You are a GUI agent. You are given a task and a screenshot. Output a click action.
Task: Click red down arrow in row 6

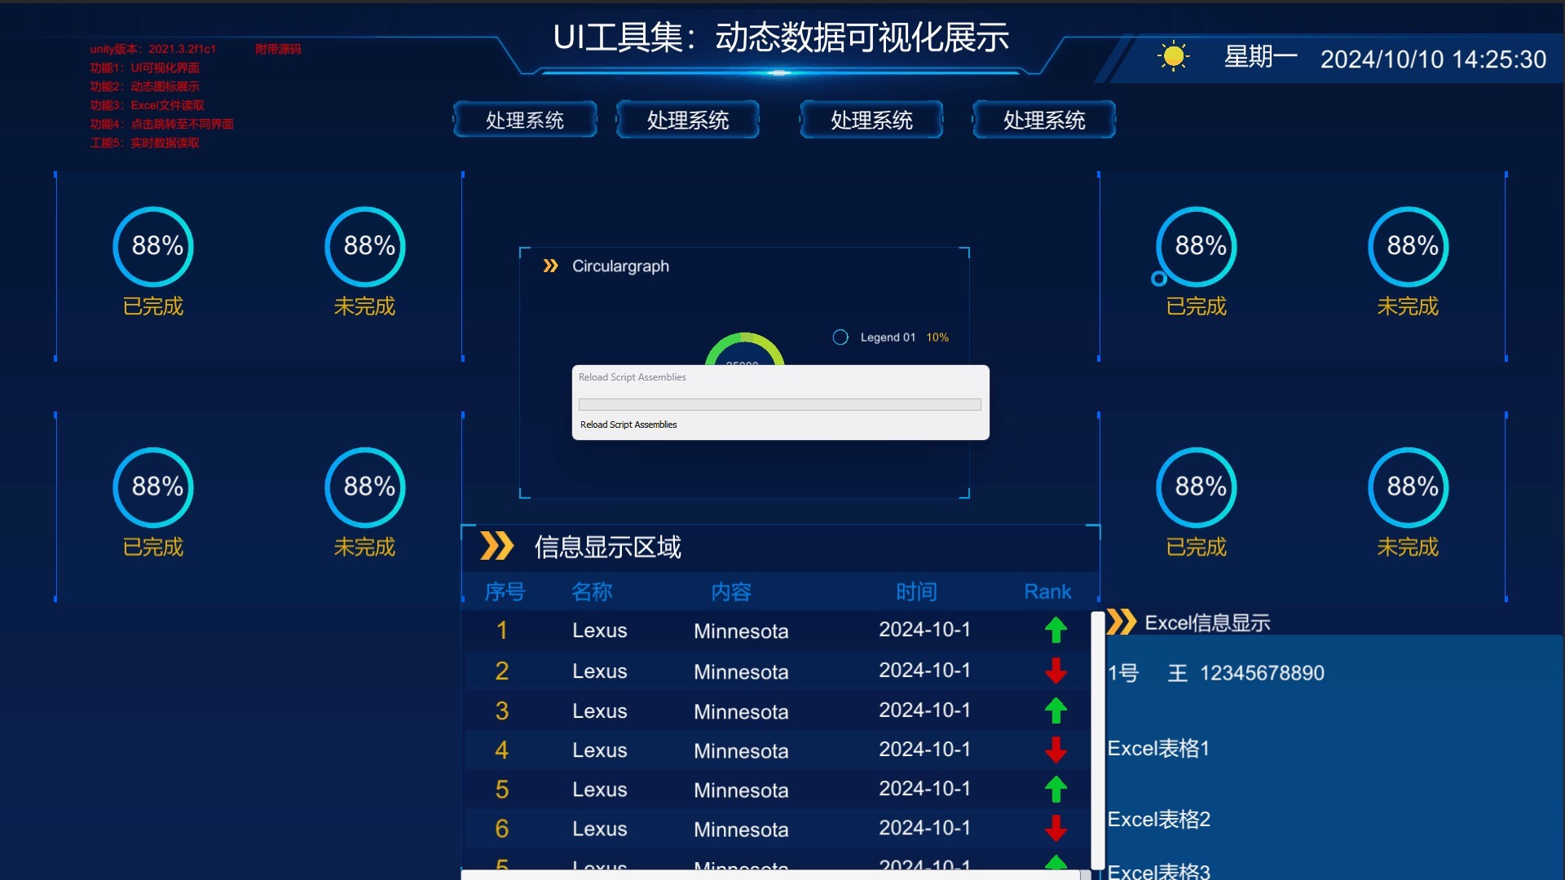tap(1056, 829)
